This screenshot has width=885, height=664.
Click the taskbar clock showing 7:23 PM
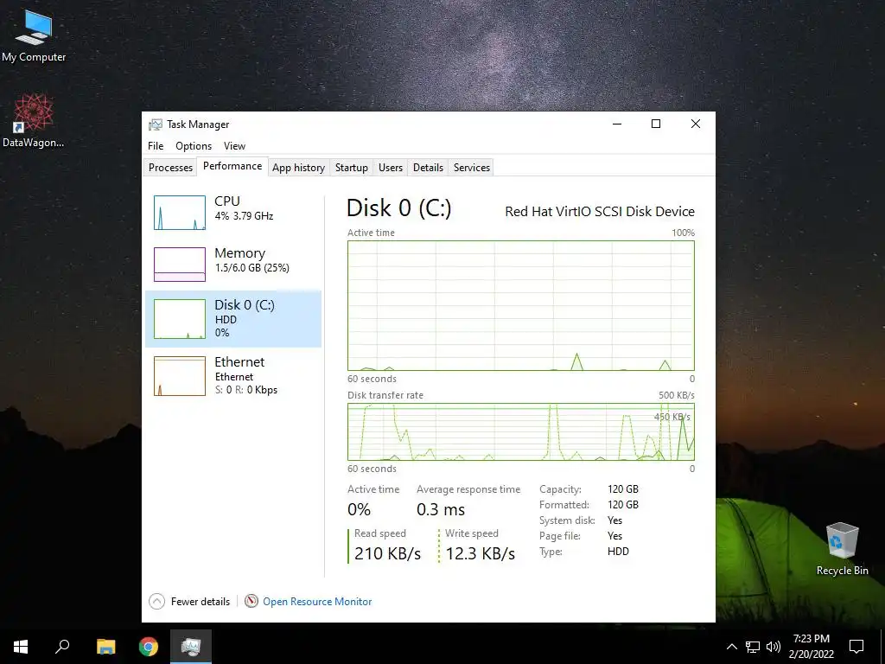point(811,647)
